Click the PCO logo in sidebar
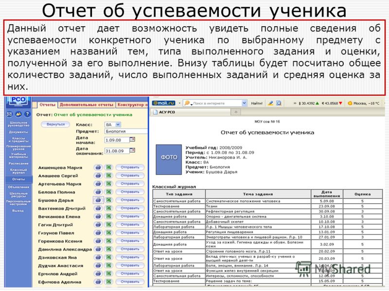The image size is (389, 291). [18, 101]
